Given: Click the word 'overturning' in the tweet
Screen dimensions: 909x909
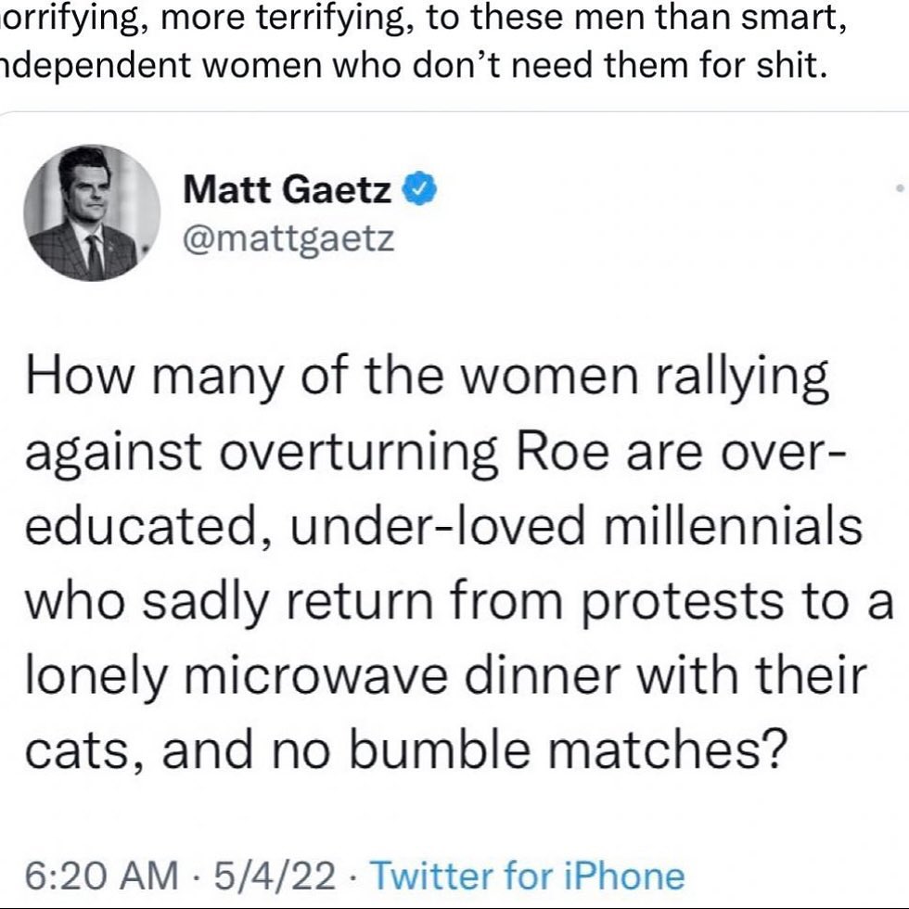Looking at the screenshot, I should [x=370, y=452].
